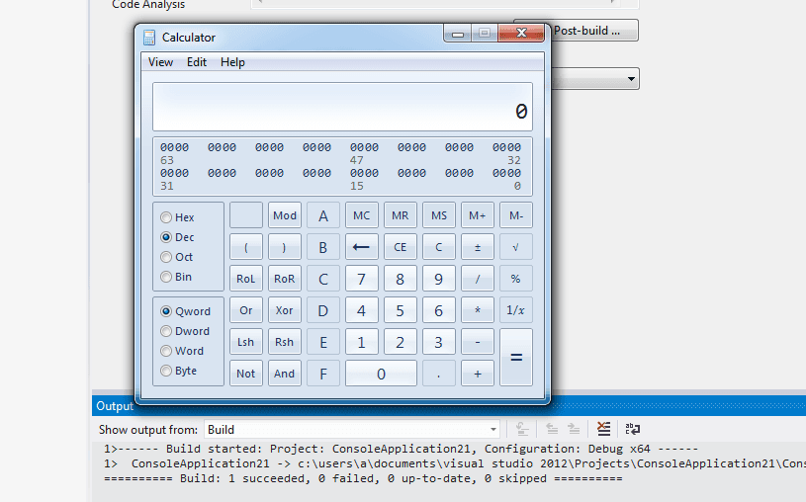
Task: Select the Hex radio button
Action: 177,217
